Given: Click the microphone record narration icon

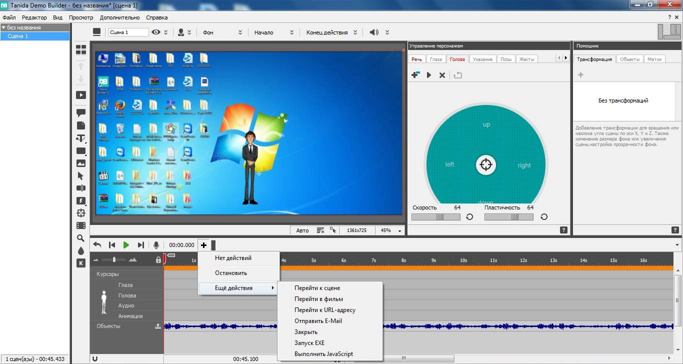Looking at the screenshot, I should (156, 245).
